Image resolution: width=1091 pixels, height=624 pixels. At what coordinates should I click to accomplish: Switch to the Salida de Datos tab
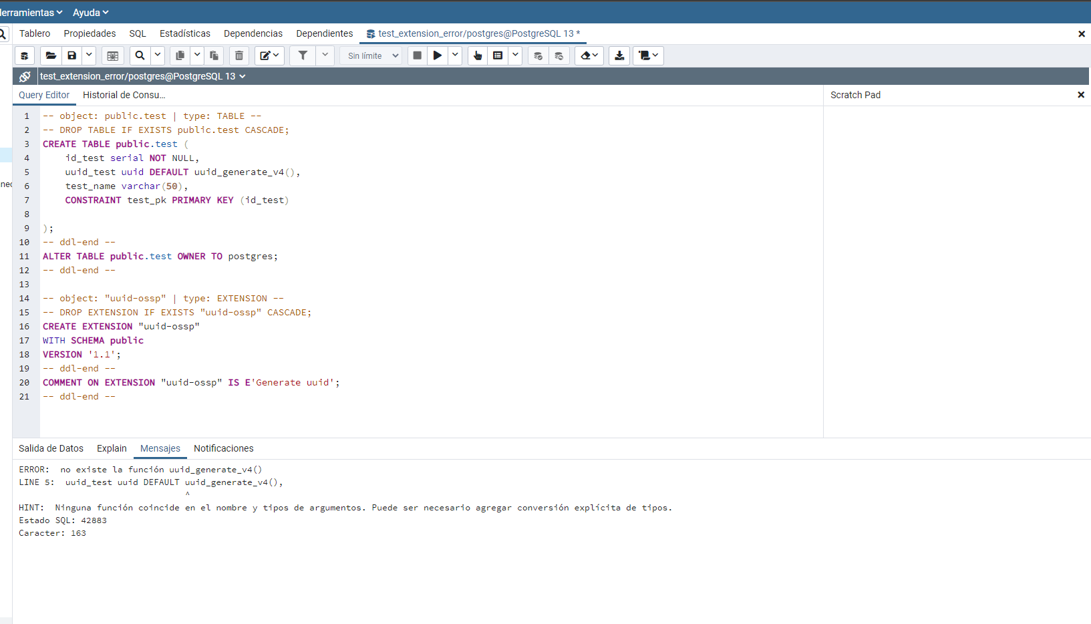(51, 448)
